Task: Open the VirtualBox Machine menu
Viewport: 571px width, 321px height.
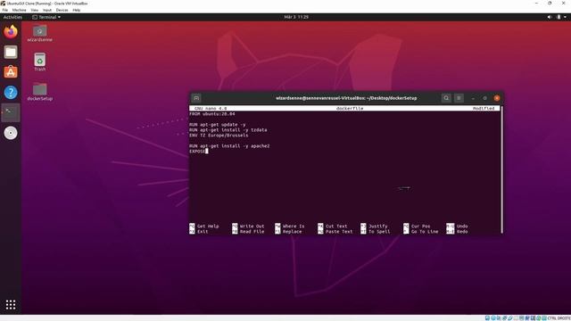Action: 20,10
